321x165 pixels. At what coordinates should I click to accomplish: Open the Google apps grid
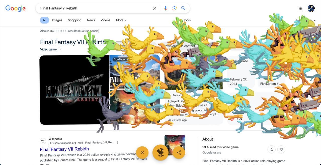(x=300, y=8)
